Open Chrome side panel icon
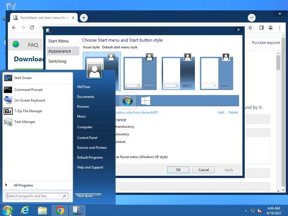This screenshot has height=216, width=288. [x=262, y=28]
